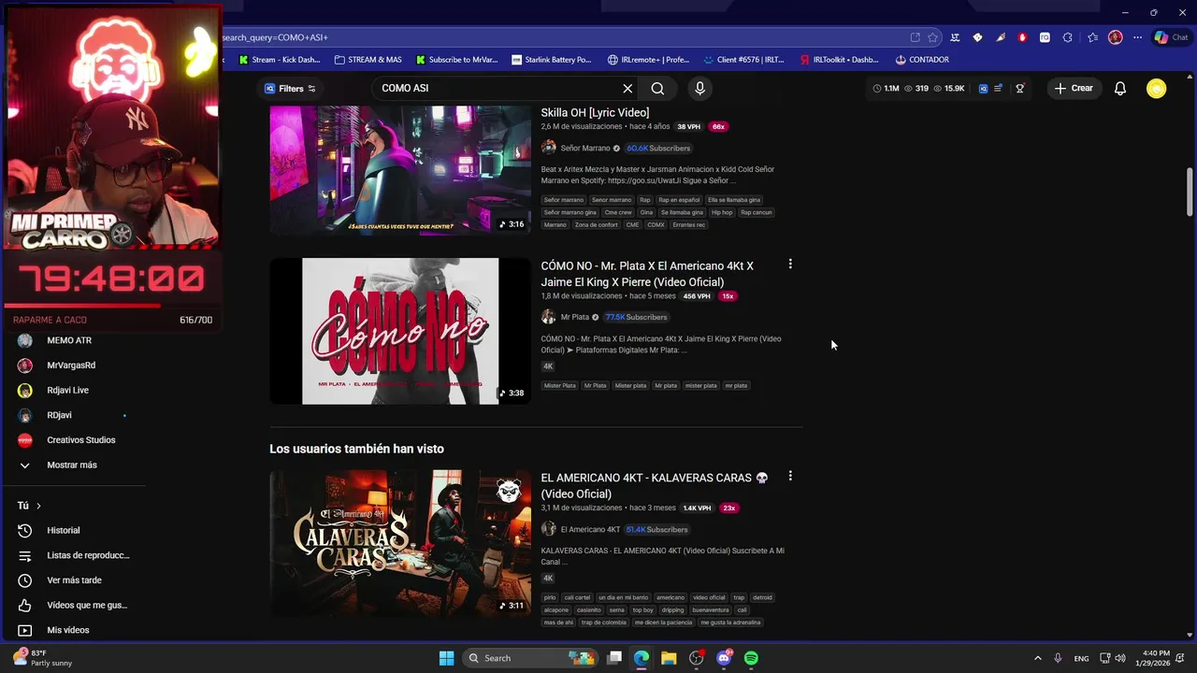Image resolution: width=1197 pixels, height=673 pixels.
Task: Click the magnifier search button beside COMO ASI
Action: [x=658, y=88]
